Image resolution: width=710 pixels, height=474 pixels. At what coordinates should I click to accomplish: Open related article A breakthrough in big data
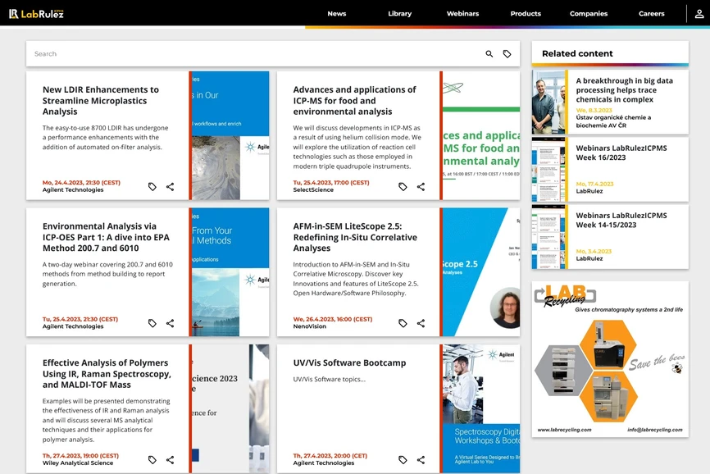click(624, 90)
